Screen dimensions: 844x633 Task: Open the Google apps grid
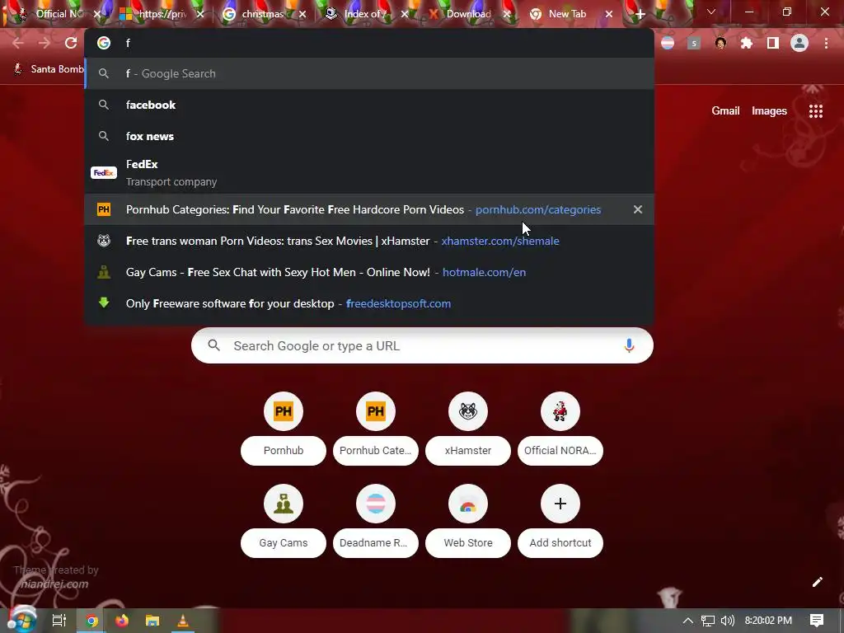pos(815,111)
